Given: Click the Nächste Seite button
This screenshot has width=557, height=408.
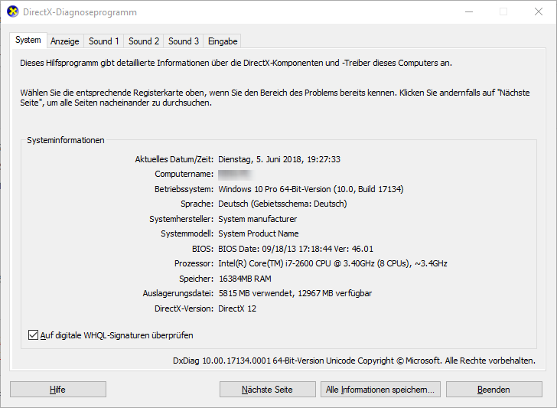Looking at the screenshot, I should 268,390.
